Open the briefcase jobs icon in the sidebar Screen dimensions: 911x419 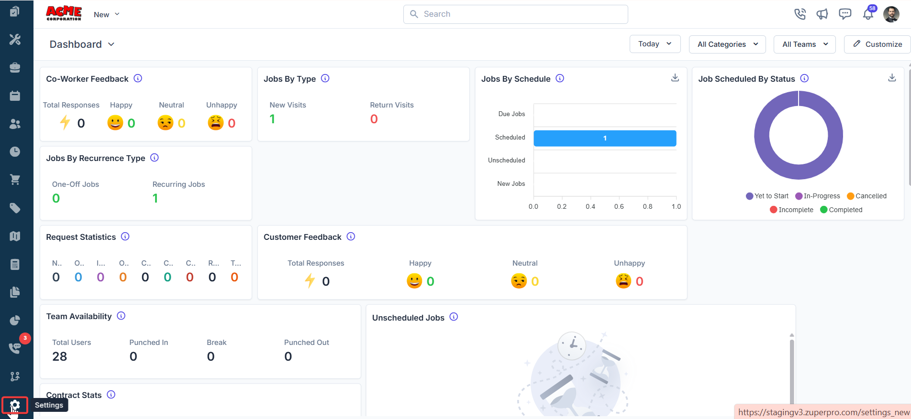15,67
